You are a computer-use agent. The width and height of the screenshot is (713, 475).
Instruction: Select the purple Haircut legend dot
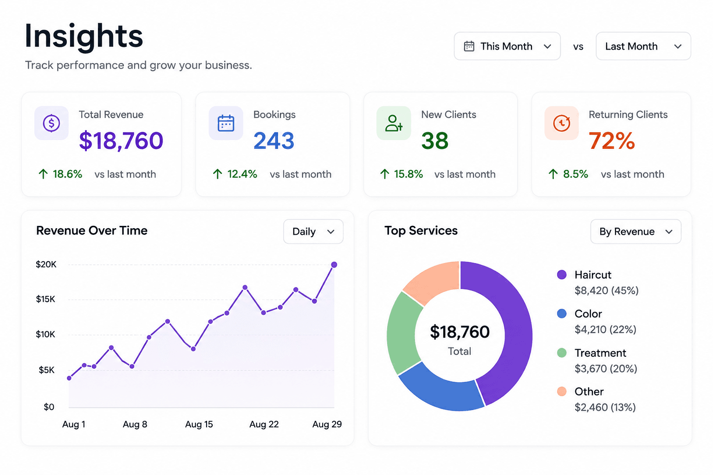click(x=562, y=275)
